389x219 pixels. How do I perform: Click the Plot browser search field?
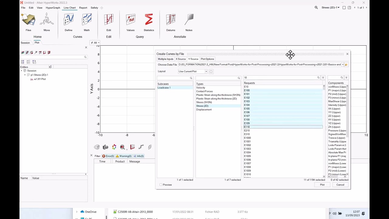[52, 57]
